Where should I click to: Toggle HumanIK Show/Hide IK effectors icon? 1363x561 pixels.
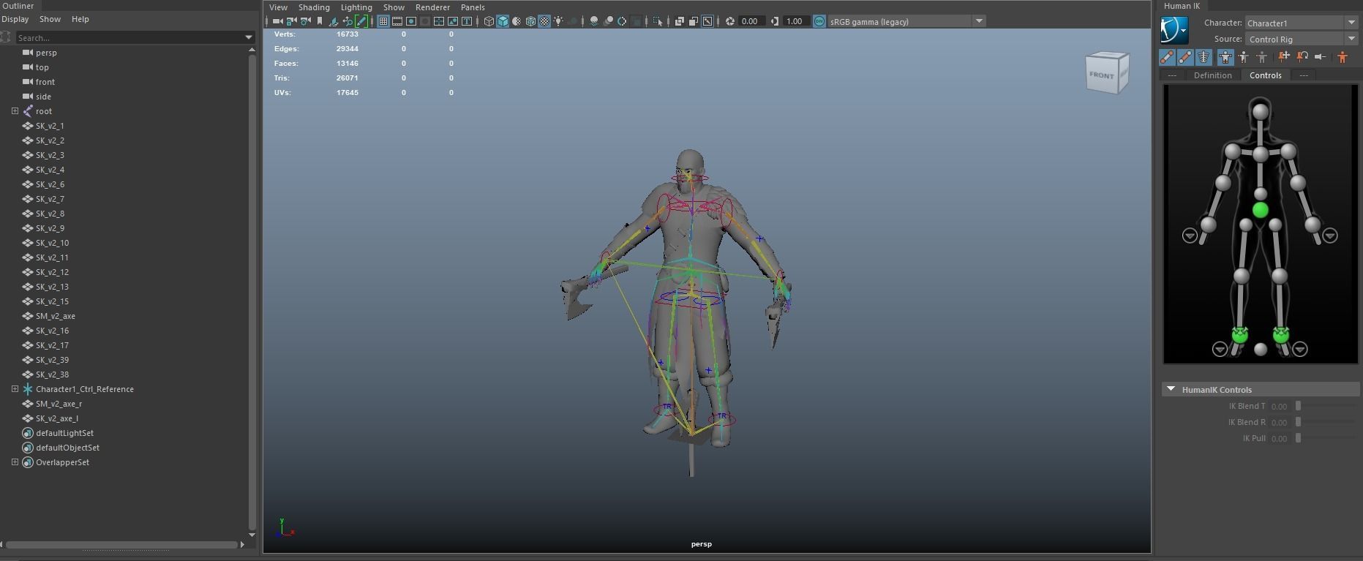[1167, 56]
